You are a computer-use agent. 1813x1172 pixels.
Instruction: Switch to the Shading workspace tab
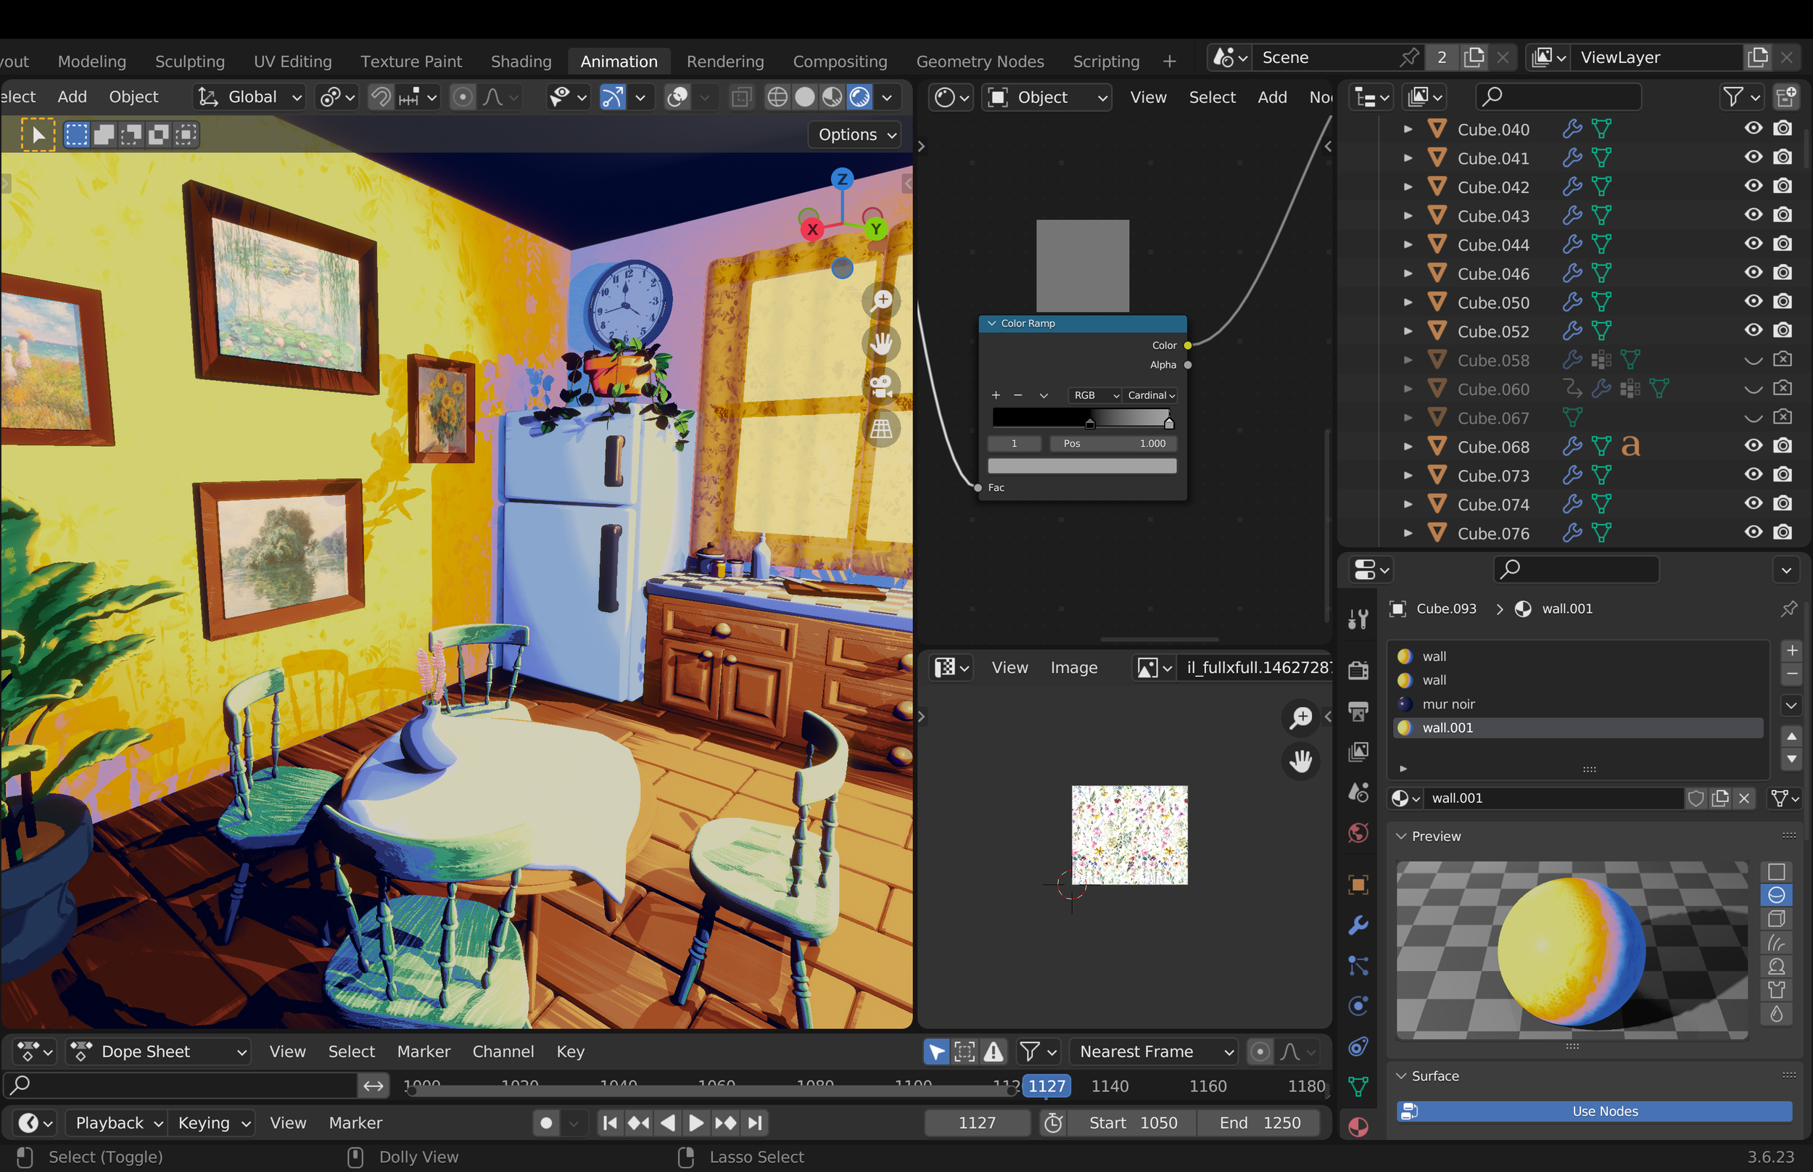521,62
